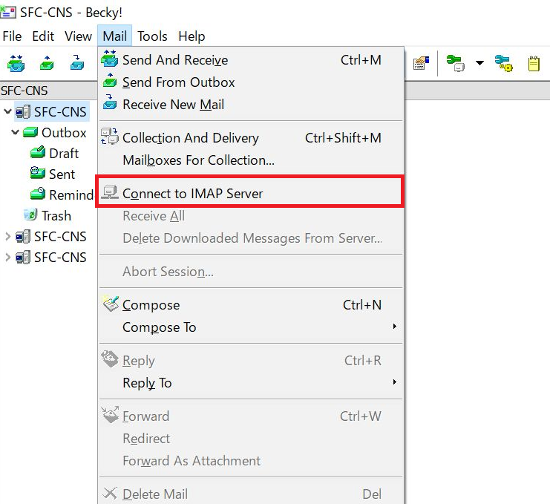Choose Mailboxes For Collection menu item
The width and height of the screenshot is (550, 504).
coord(198,160)
